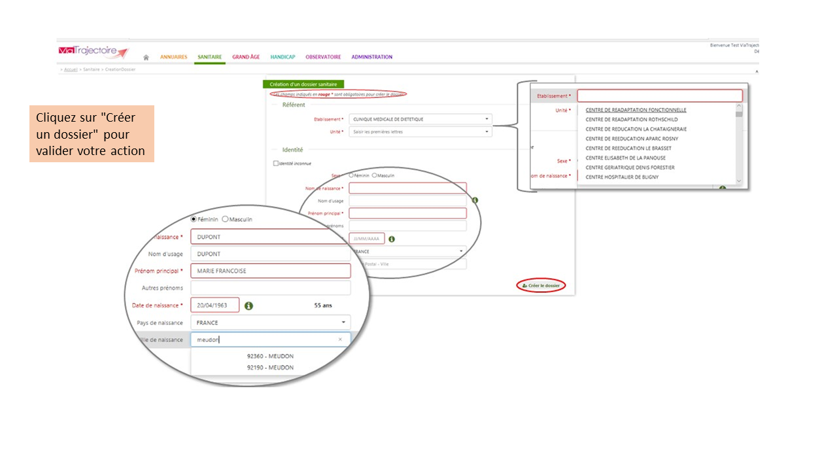837x471 pixels.
Task: Click scroll-down arrow in establishment list
Action: tap(739, 181)
